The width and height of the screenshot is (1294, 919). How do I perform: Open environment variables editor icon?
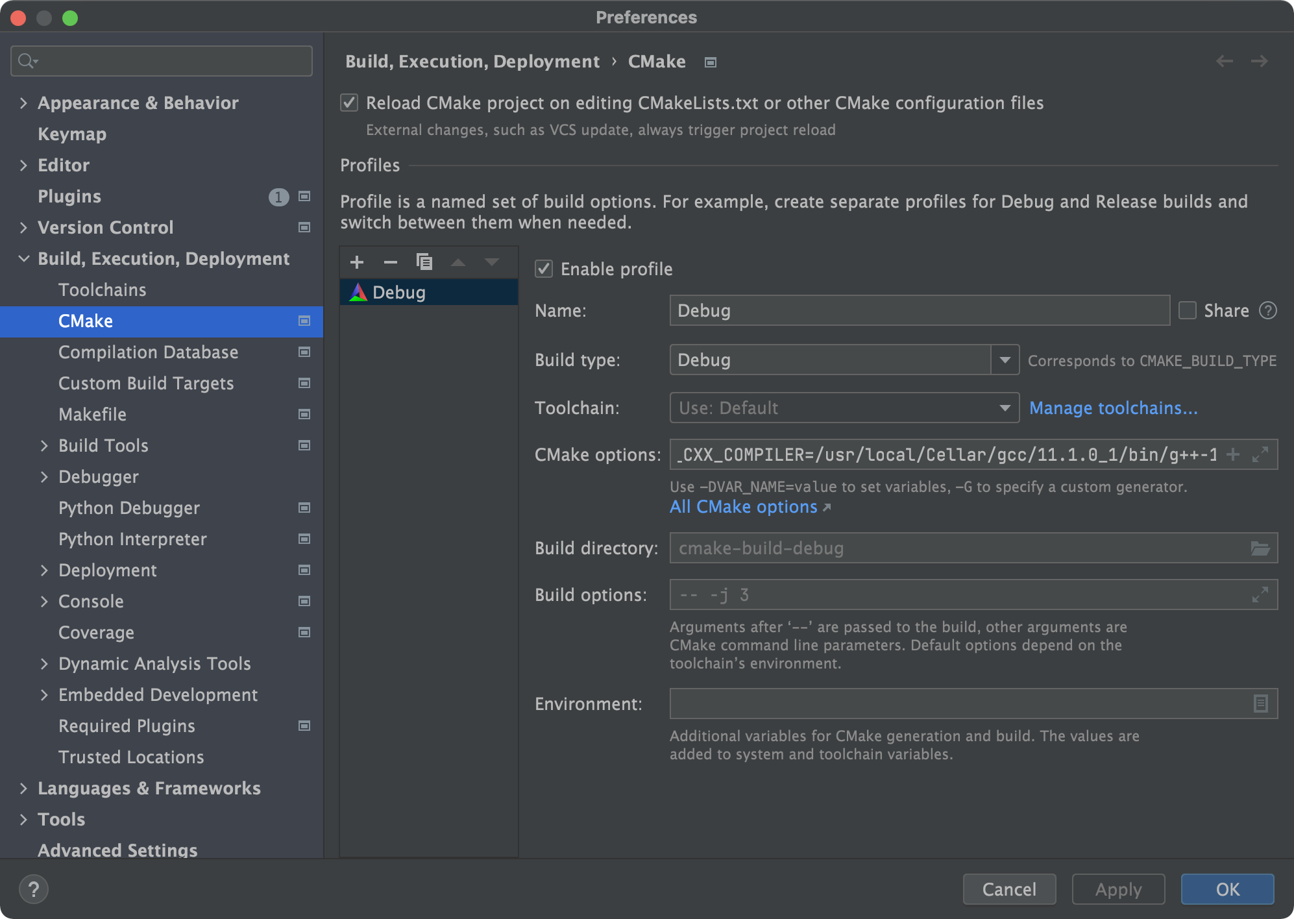pos(1260,704)
